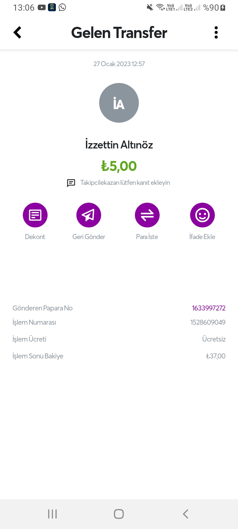Tap the İzzettin Altınöz sender name
The image size is (238, 529).
pyautogui.click(x=119, y=145)
